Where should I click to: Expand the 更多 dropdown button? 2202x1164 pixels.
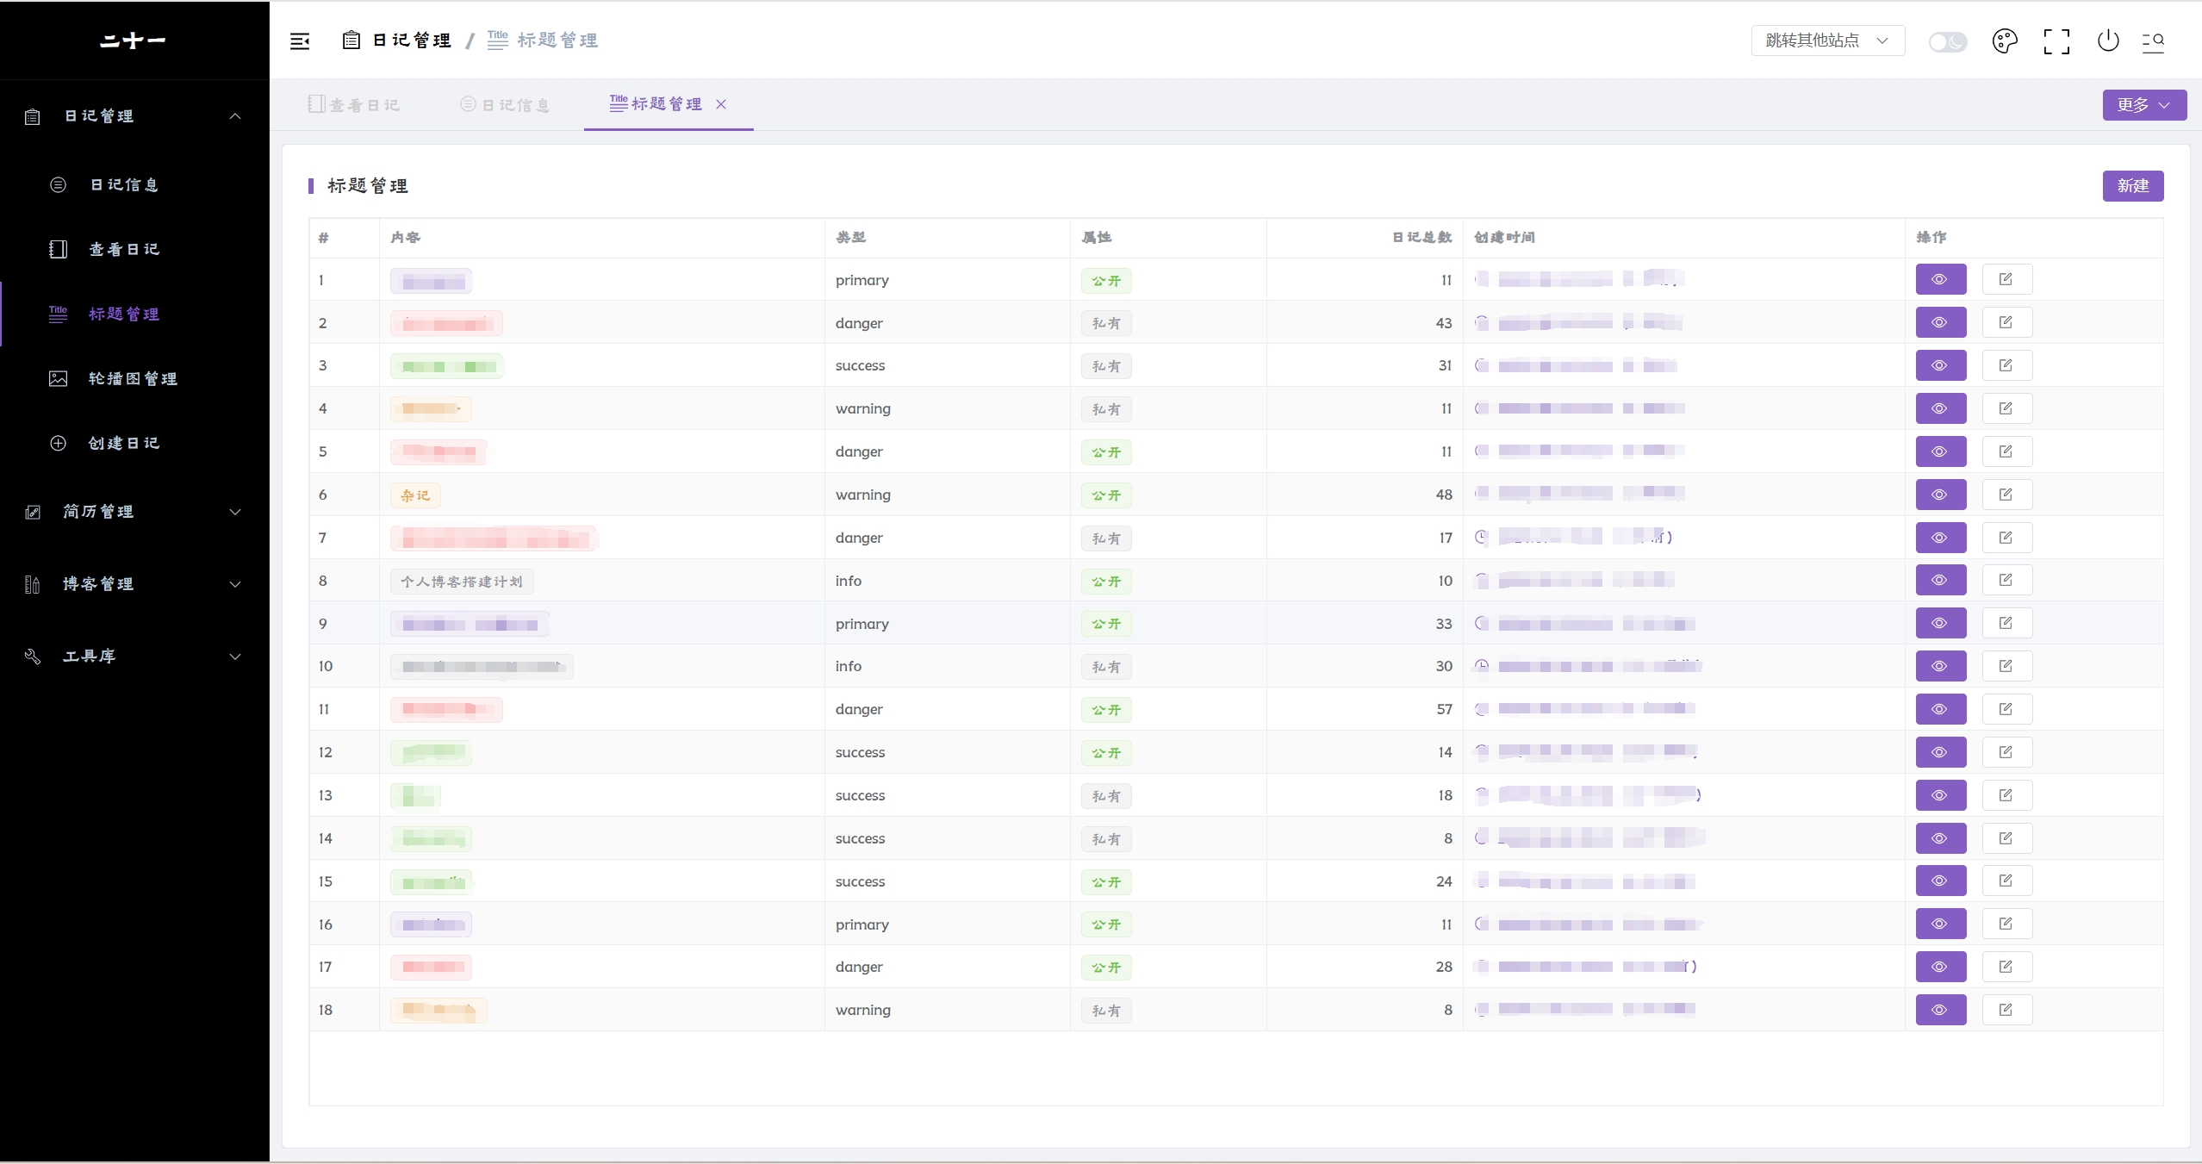pos(2143,105)
